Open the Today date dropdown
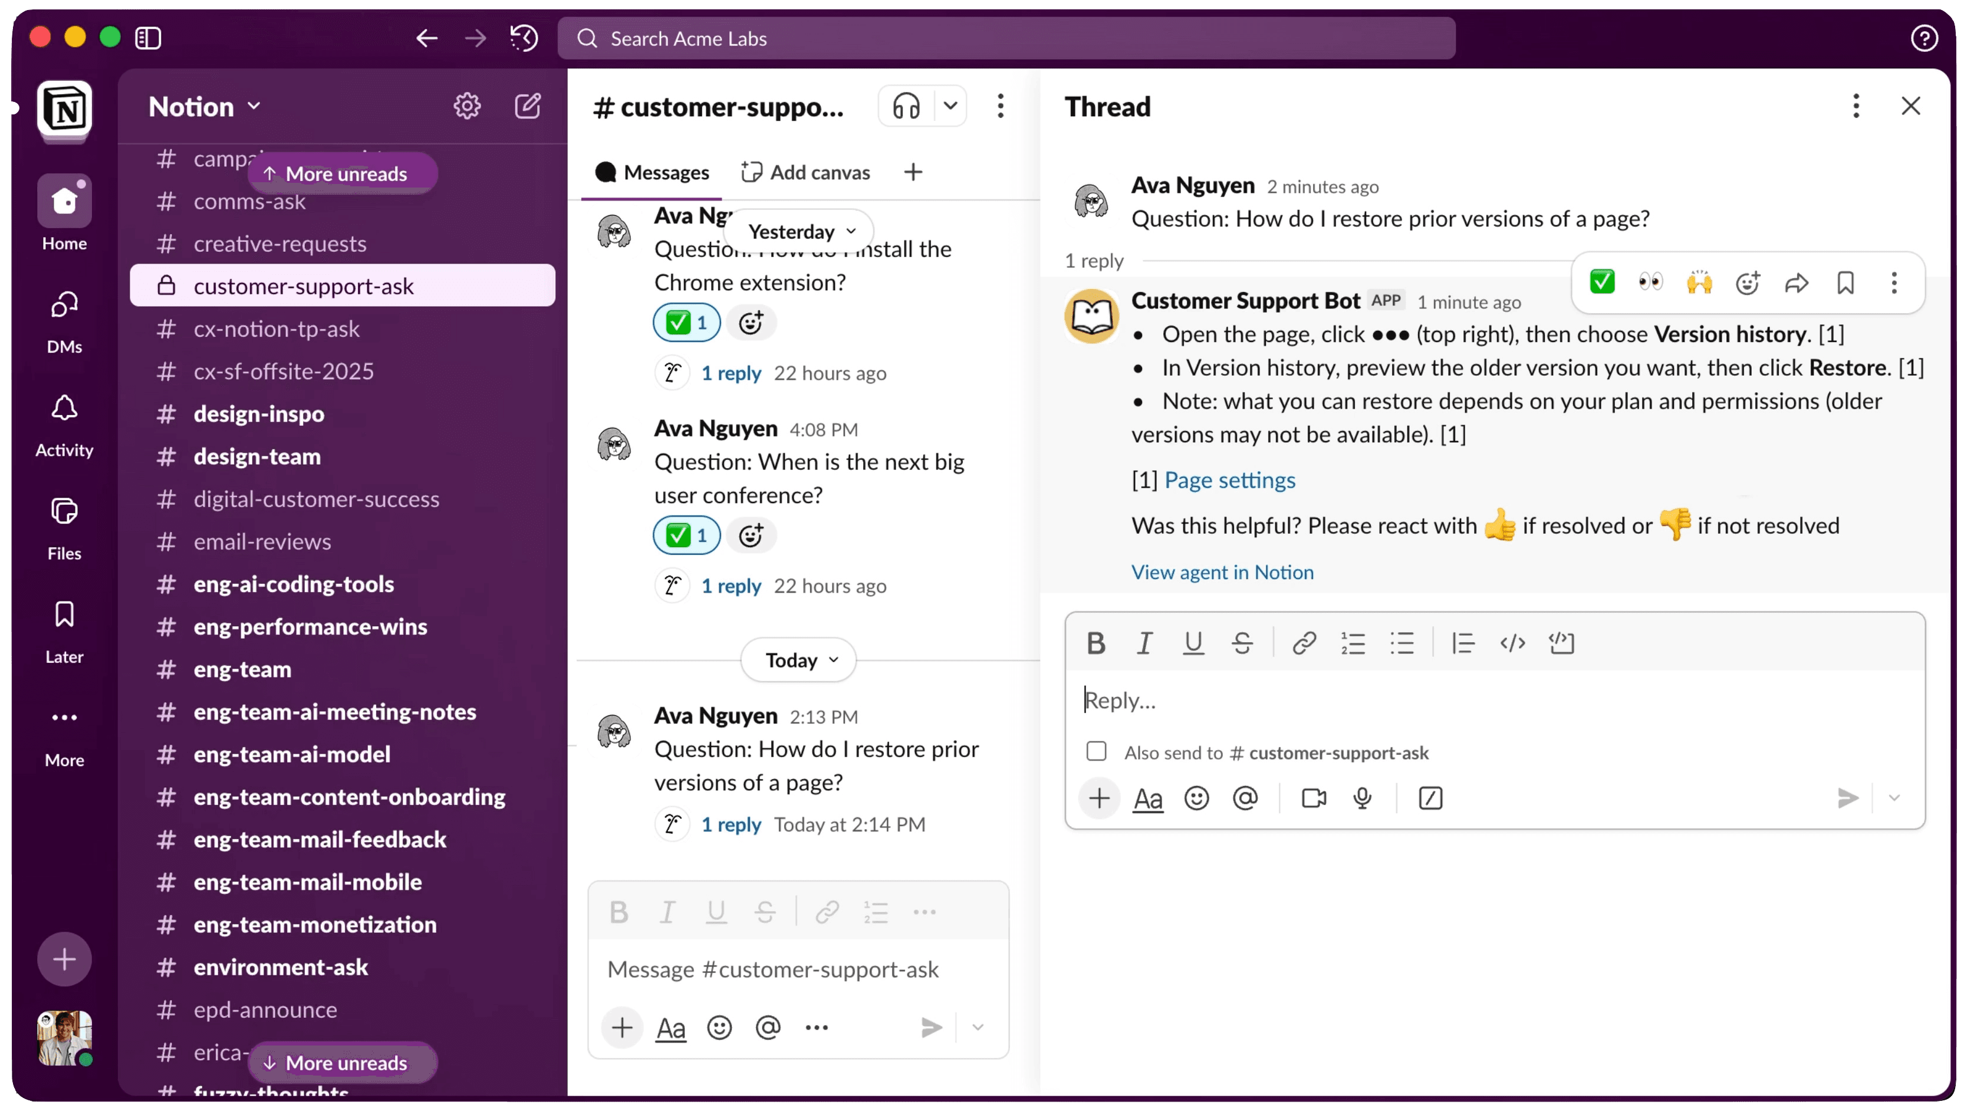Image resolution: width=1964 pixels, height=1108 pixels. (799, 660)
